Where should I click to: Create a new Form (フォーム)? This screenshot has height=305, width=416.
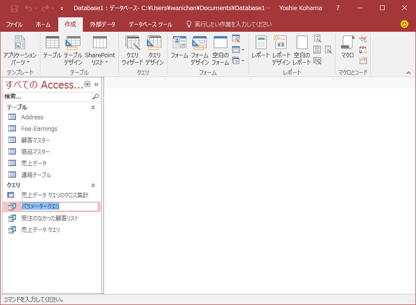point(179,47)
